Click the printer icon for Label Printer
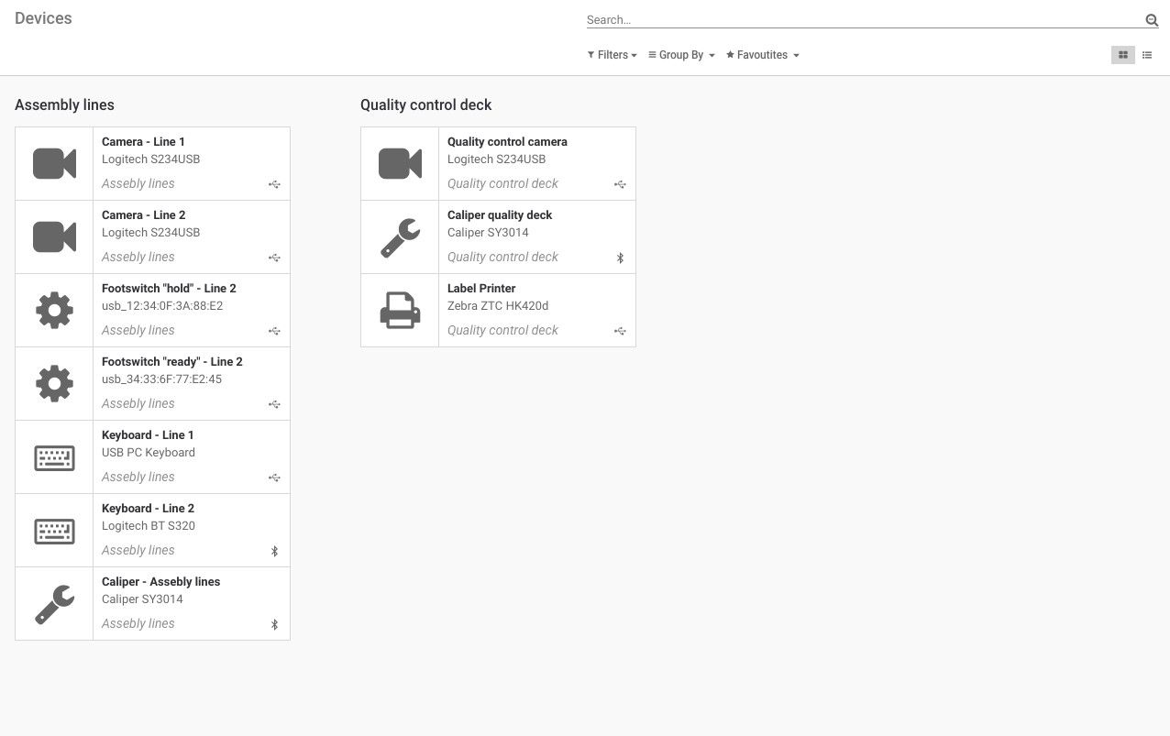The height and width of the screenshot is (736, 1170). (400, 311)
